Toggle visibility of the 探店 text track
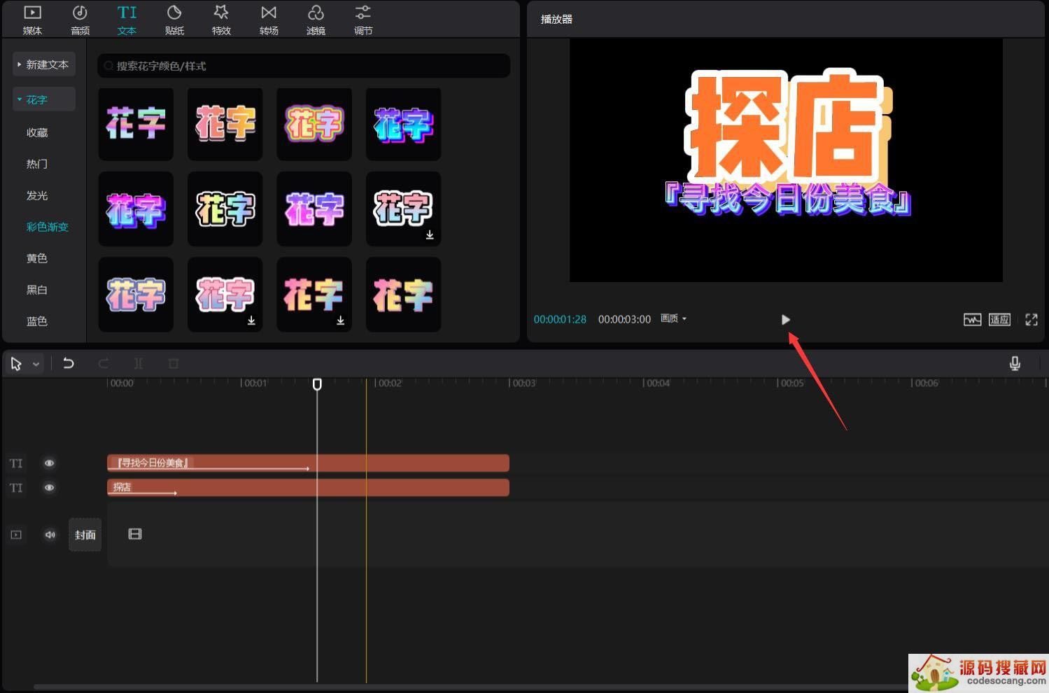1049x693 pixels. pos(49,488)
